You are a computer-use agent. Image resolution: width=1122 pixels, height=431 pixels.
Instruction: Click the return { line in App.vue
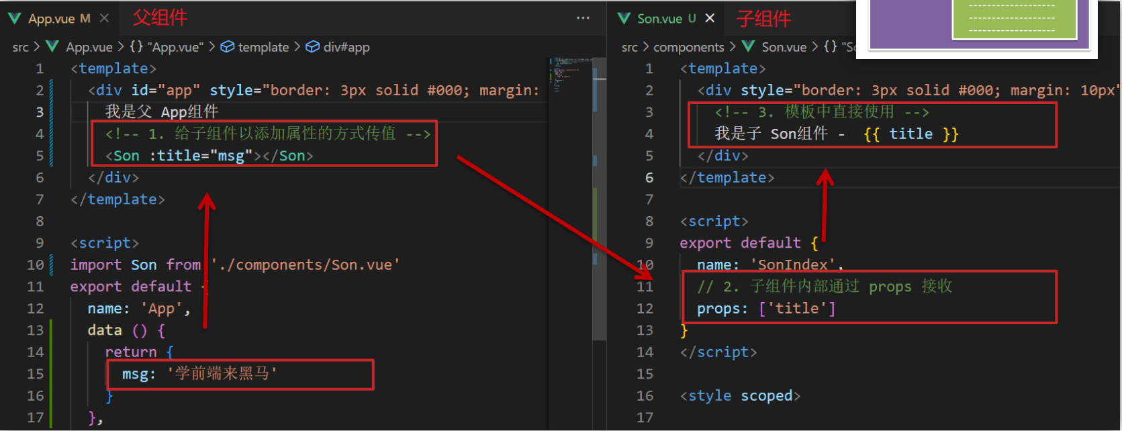139,352
